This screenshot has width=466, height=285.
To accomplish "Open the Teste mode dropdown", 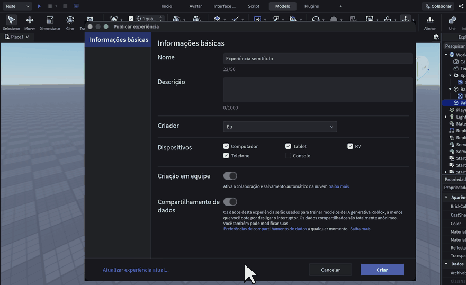I will coord(17,6).
